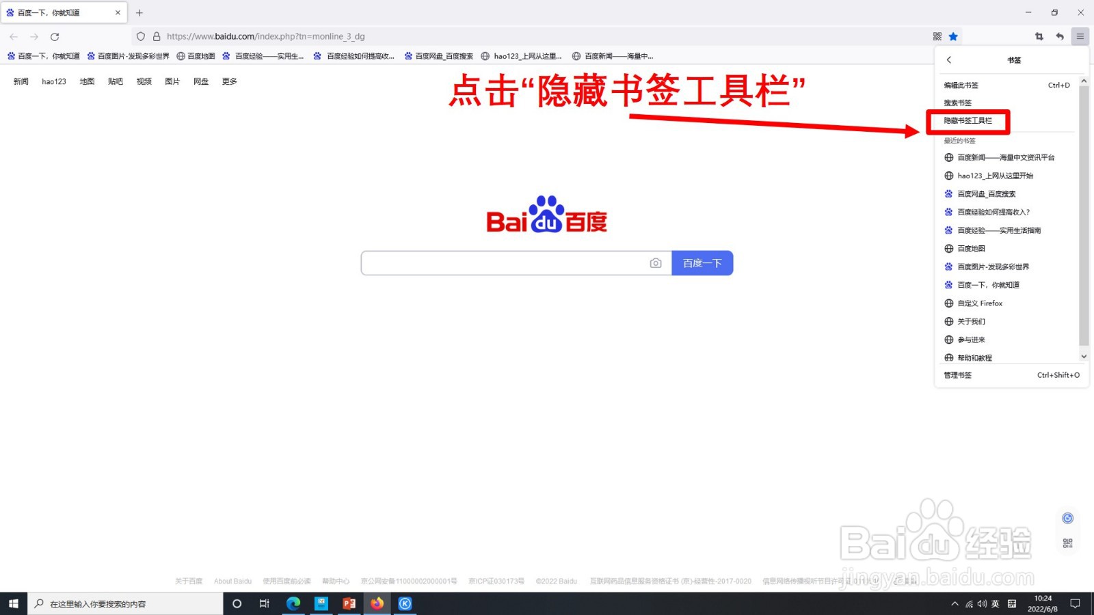Open recent bookmark 关于我们
Viewport: 1094px width, 615px height.
(971, 322)
